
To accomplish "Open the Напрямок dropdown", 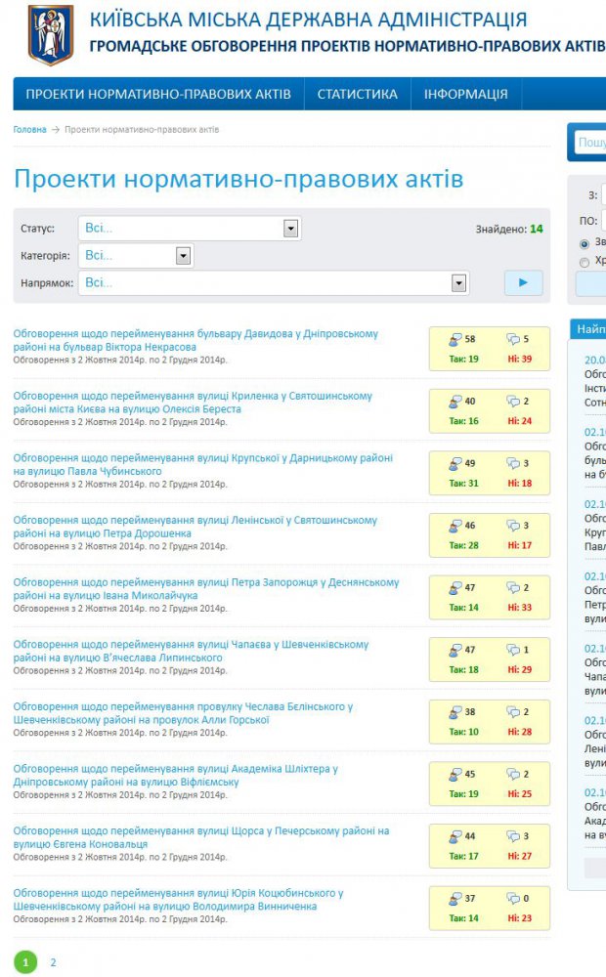I will (x=458, y=283).
